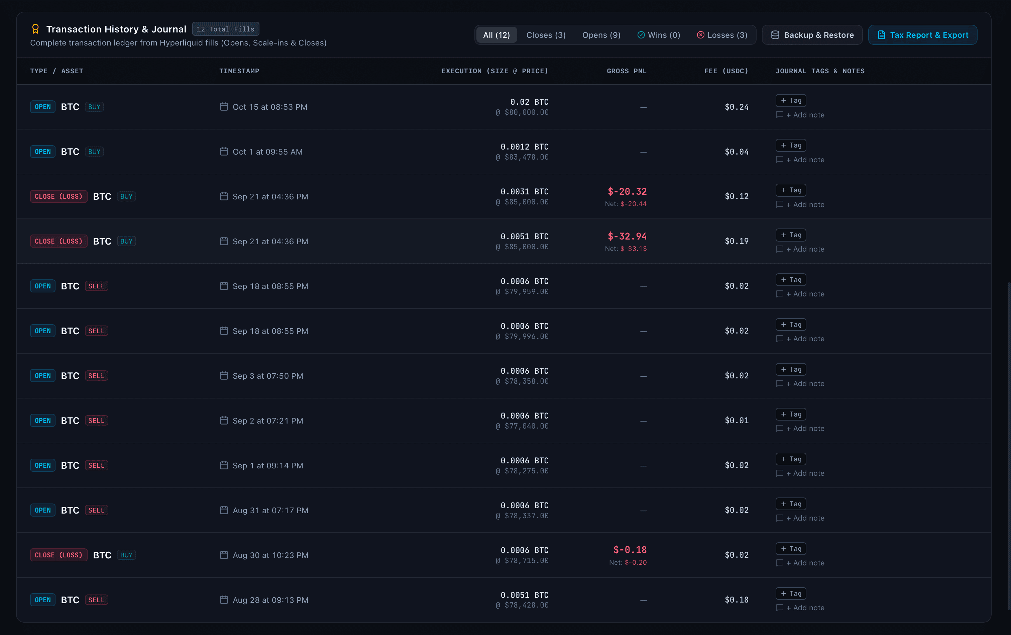
Task: Click the 12 Total Fills badge
Action: coord(226,29)
